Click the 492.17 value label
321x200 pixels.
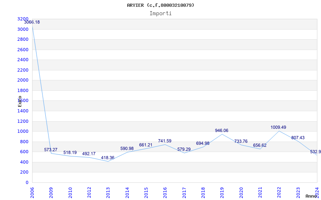(x=89, y=154)
